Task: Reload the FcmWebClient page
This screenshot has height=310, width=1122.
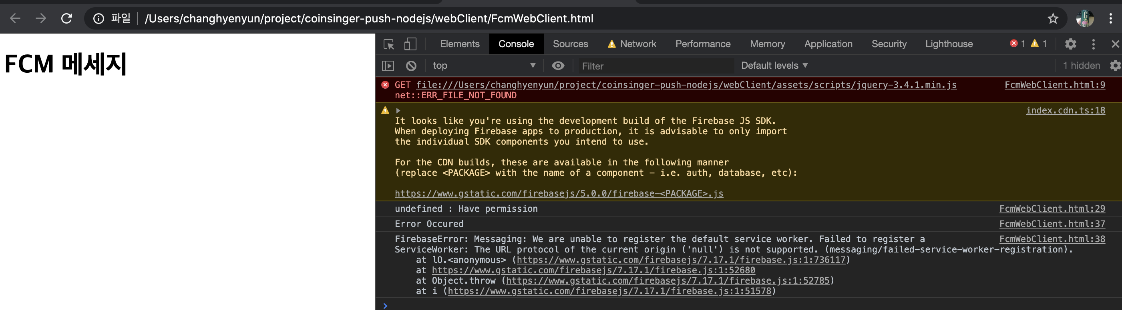Action: point(66,18)
